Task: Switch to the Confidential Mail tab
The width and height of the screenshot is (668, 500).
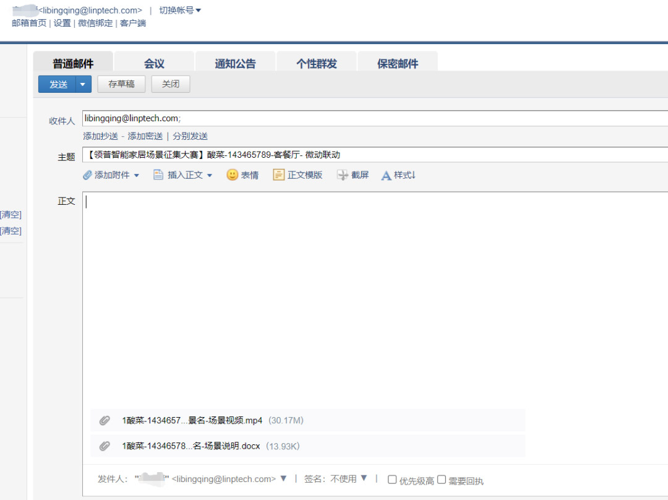Action: (x=398, y=64)
